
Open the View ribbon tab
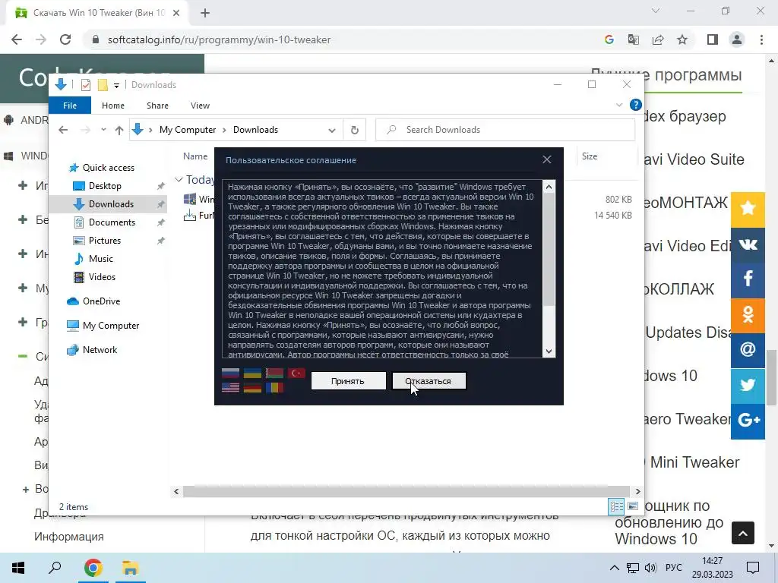[200, 106]
